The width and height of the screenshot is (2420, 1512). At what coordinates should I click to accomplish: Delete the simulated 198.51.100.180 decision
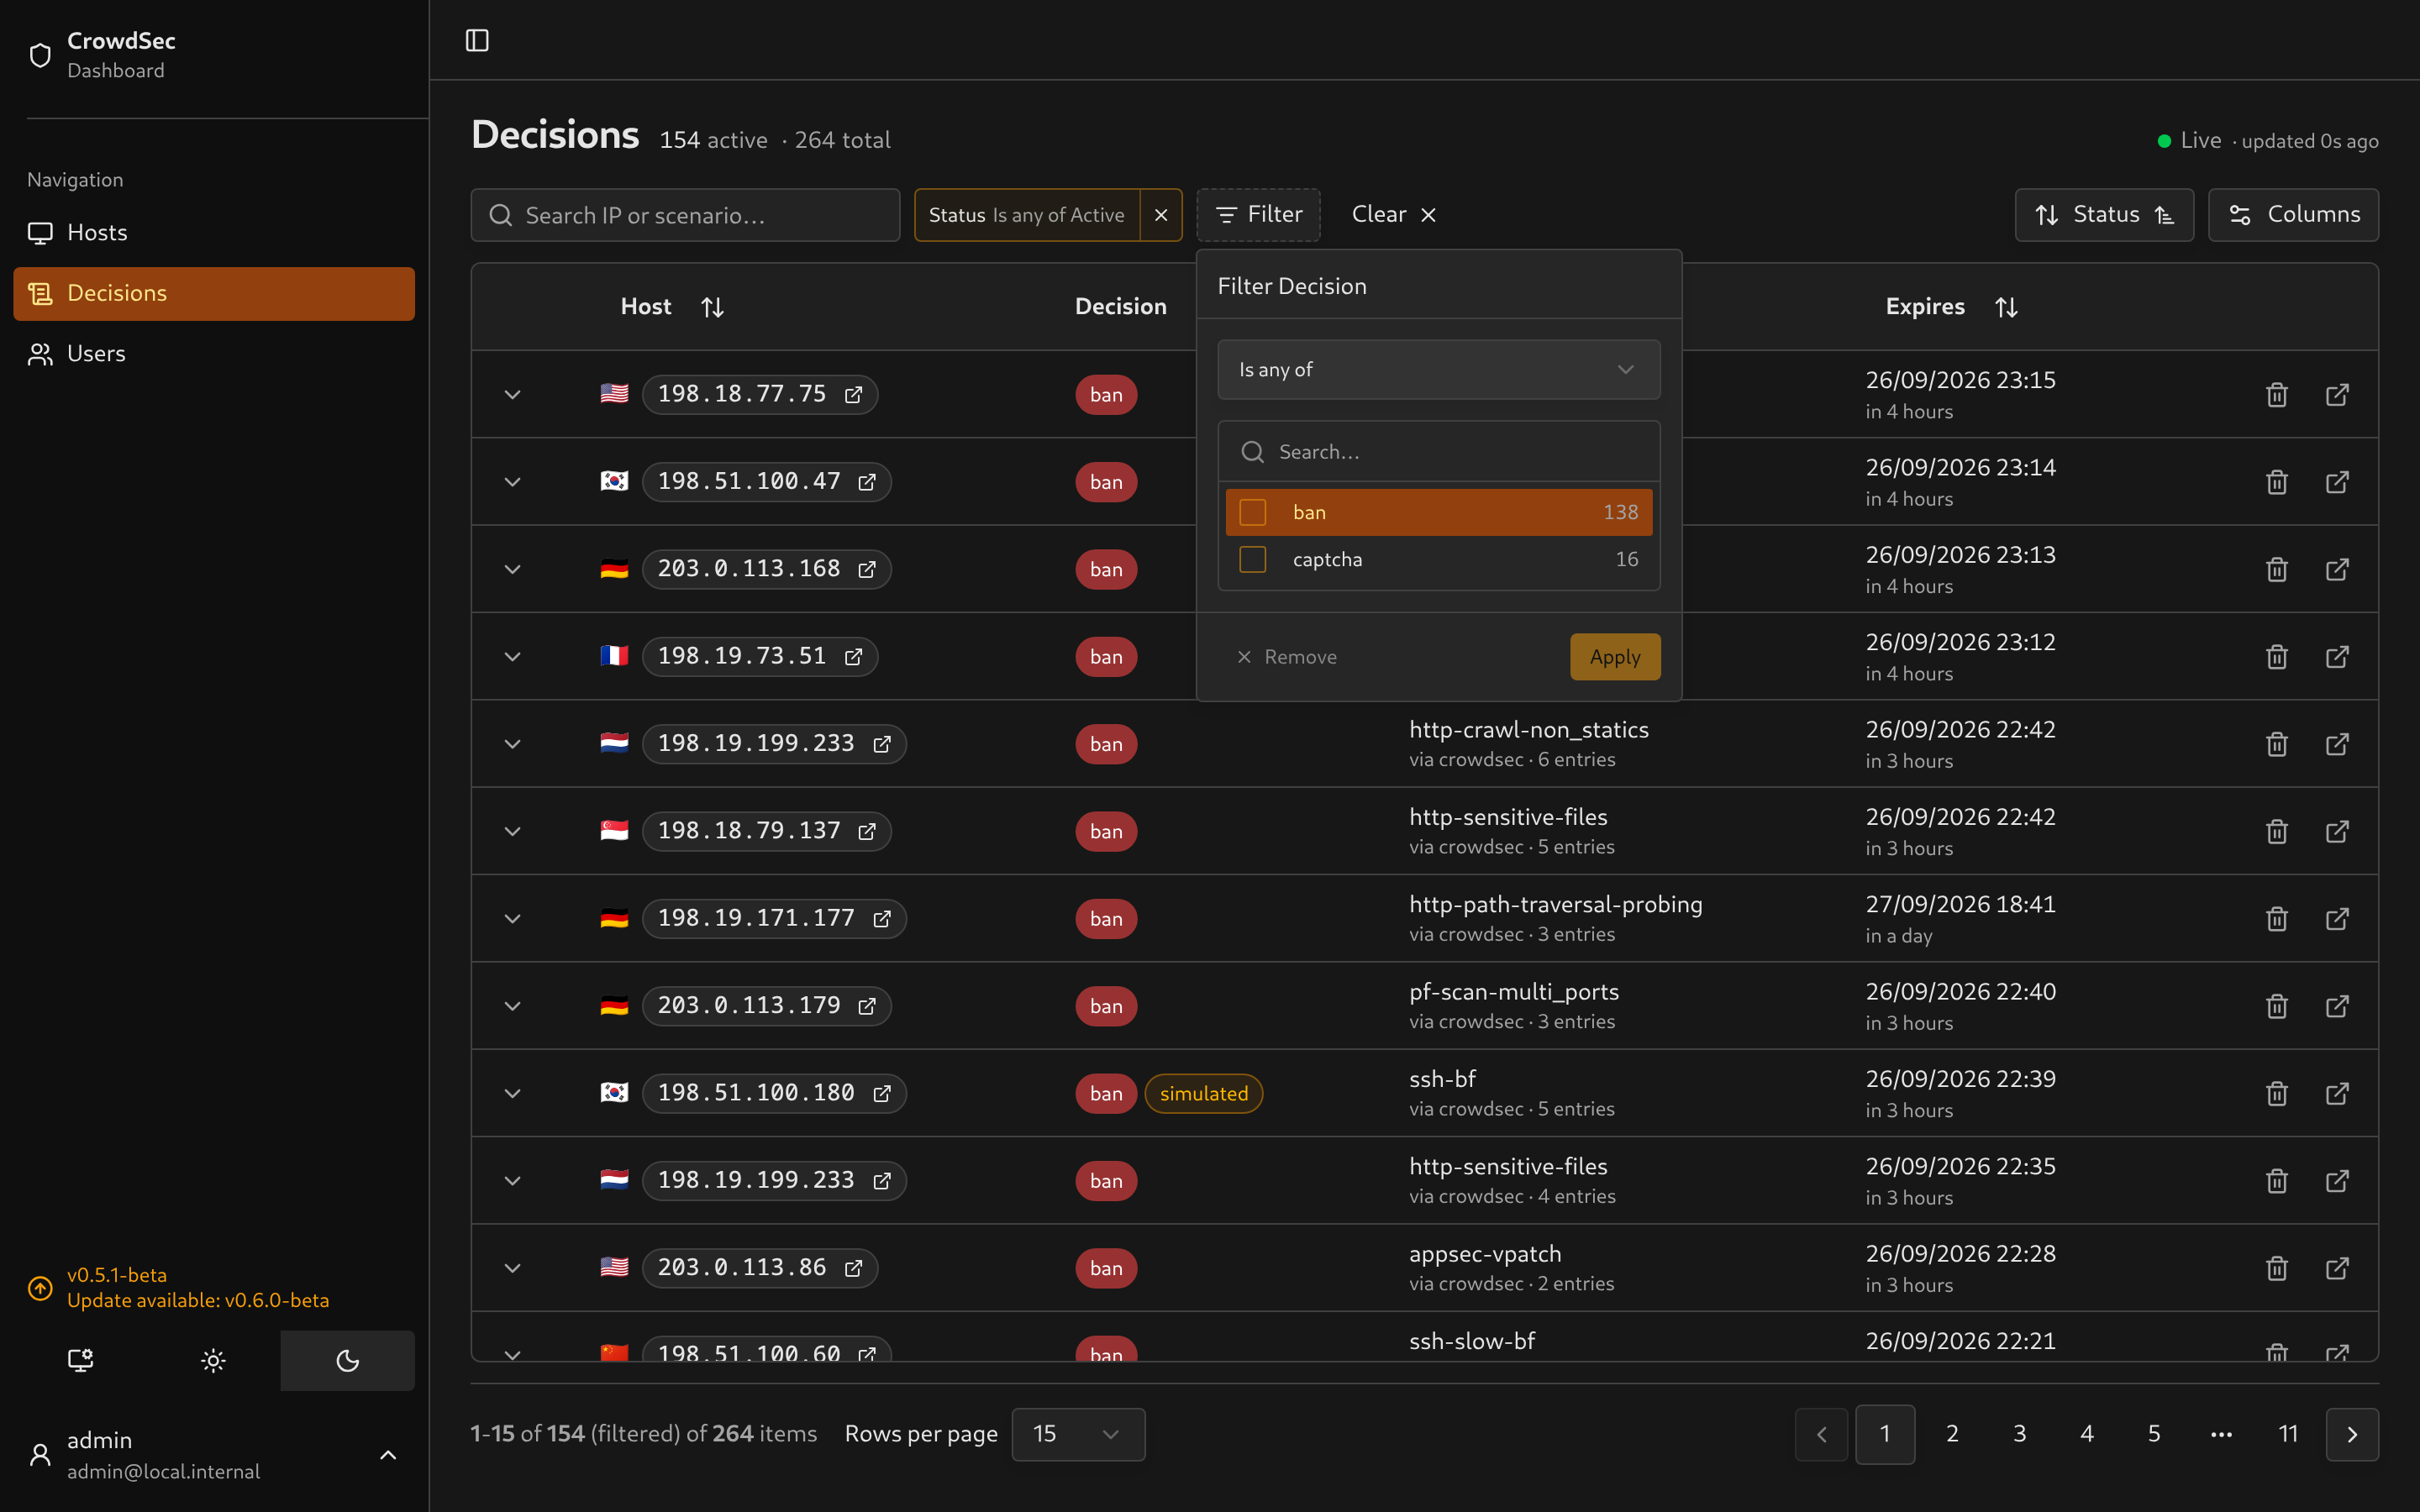2277,1093
